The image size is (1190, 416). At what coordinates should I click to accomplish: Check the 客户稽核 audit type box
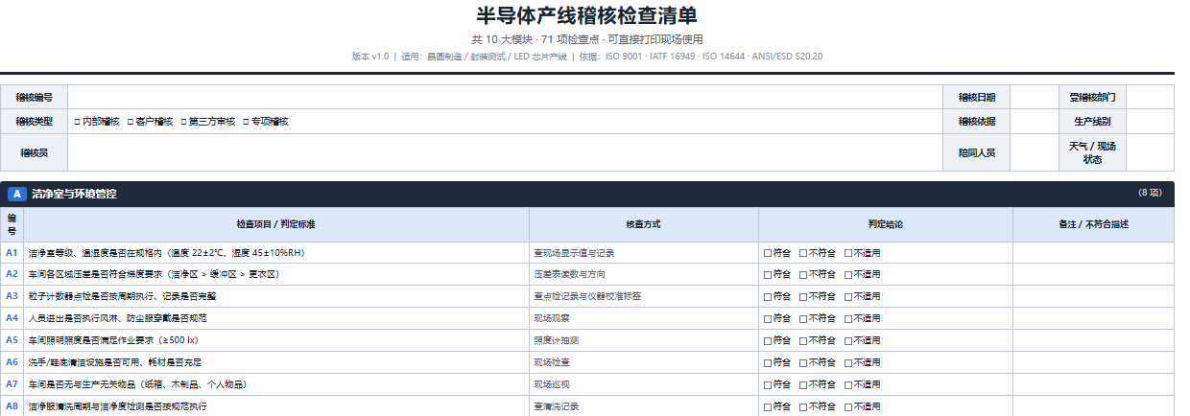[x=130, y=122]
